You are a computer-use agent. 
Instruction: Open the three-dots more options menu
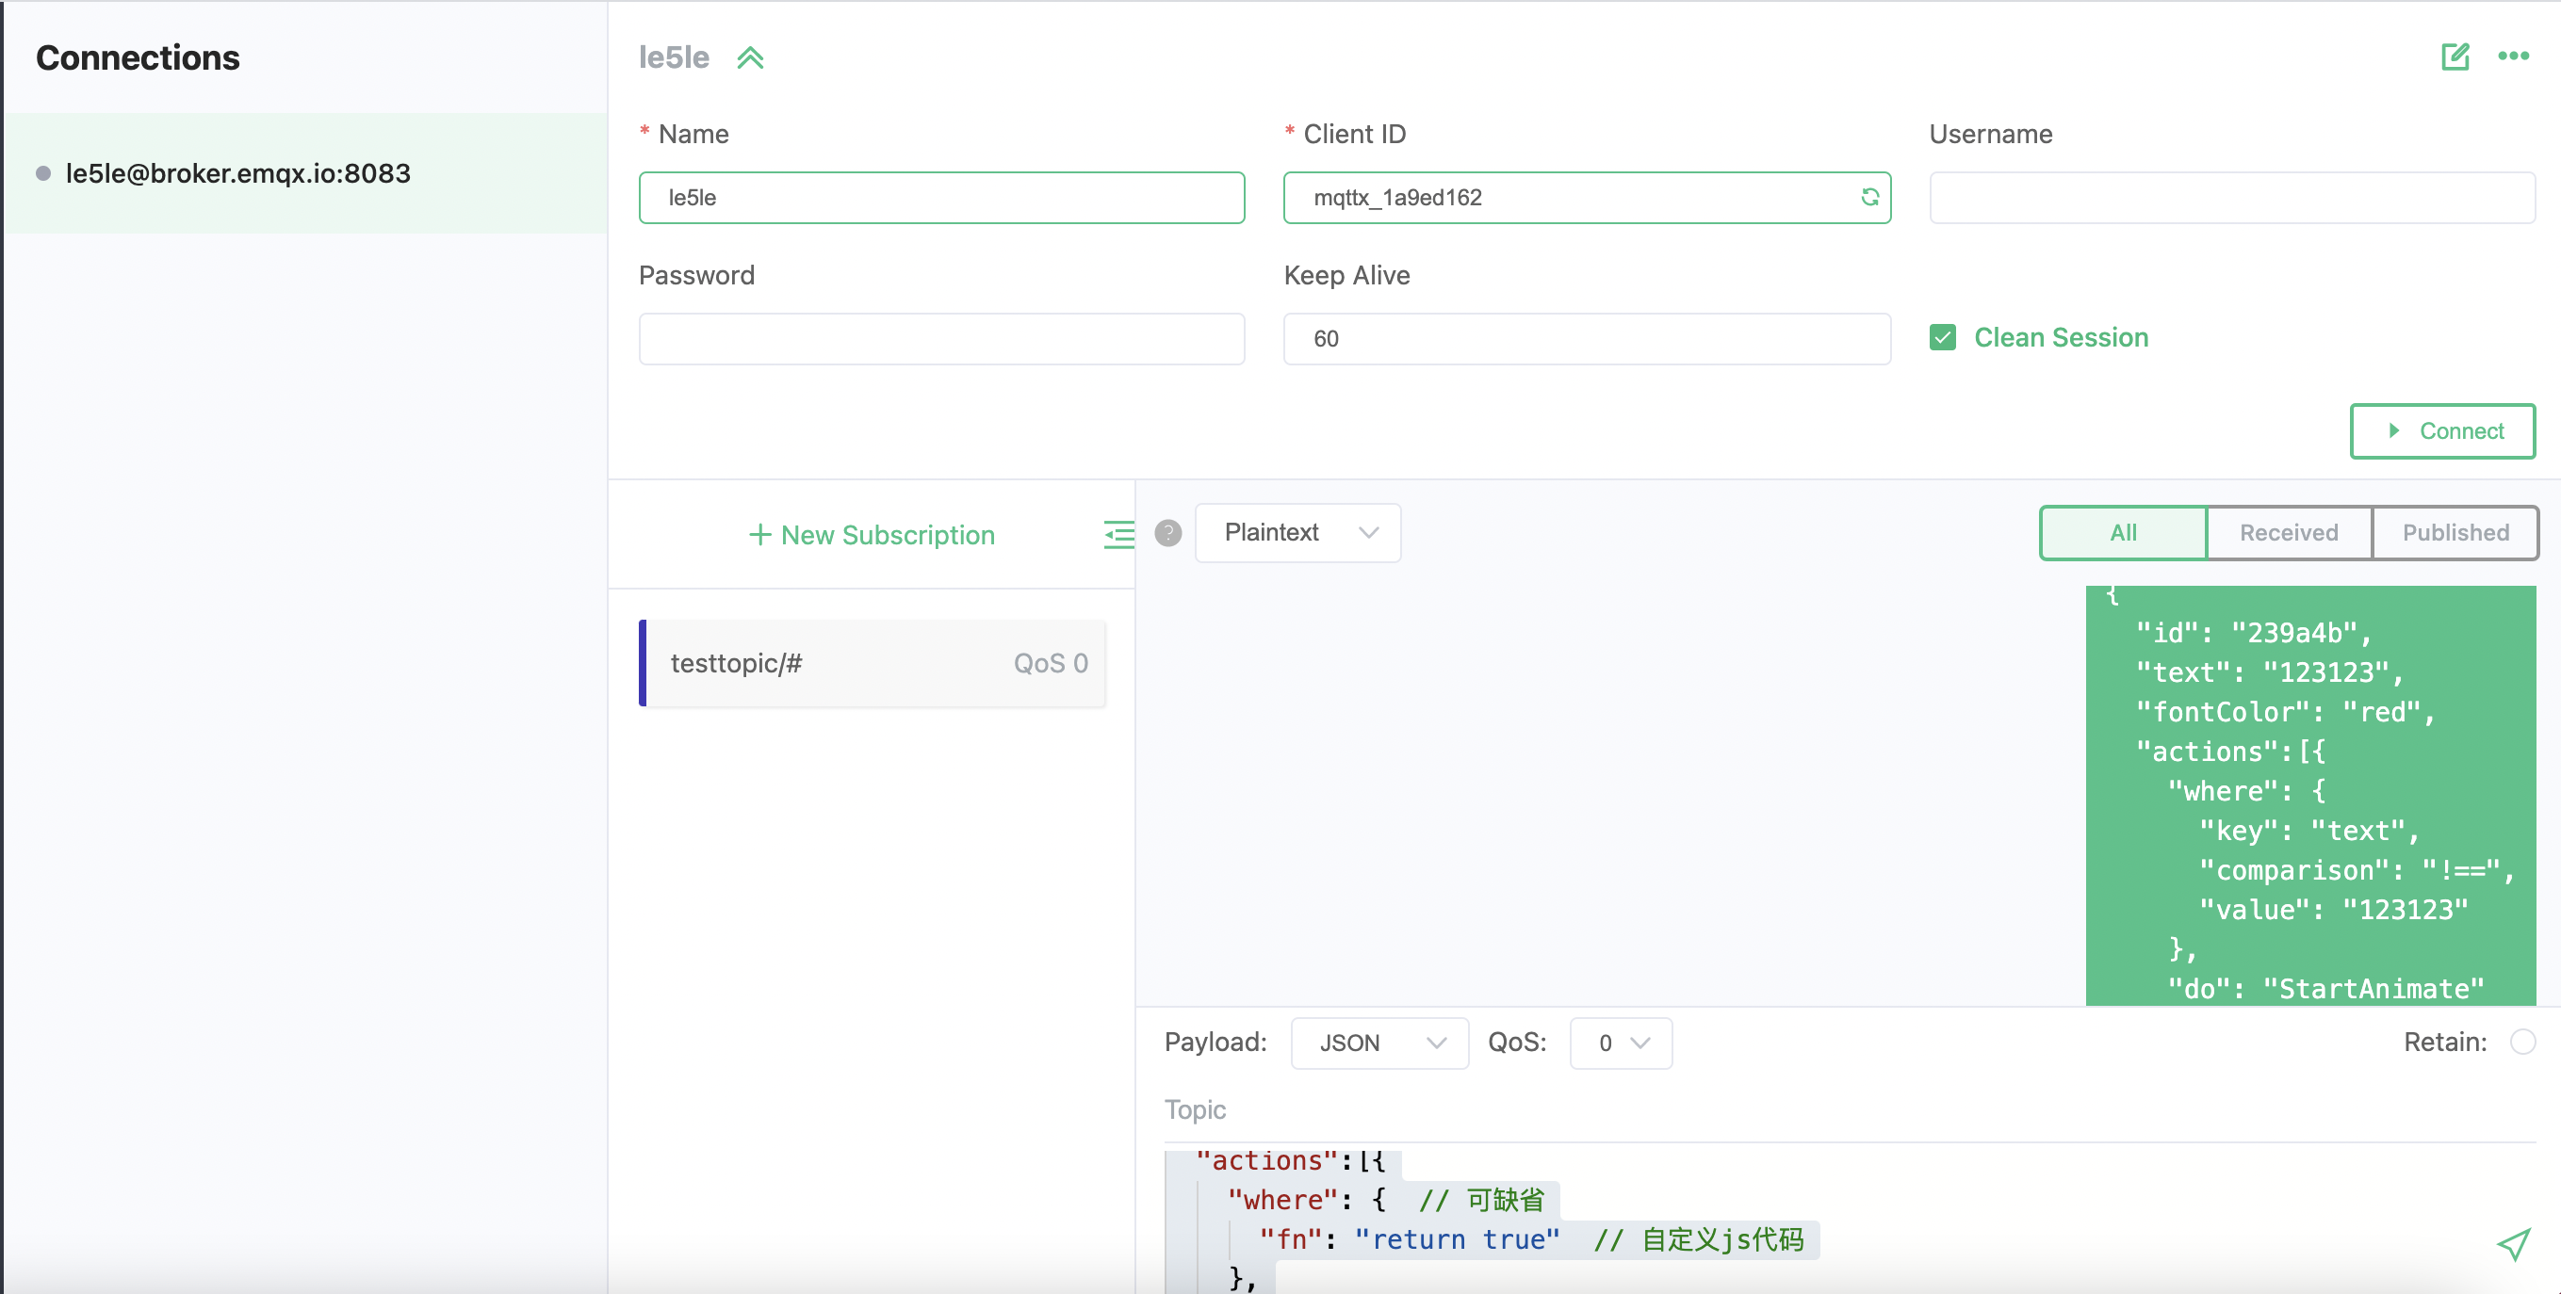click(2513, 57)
